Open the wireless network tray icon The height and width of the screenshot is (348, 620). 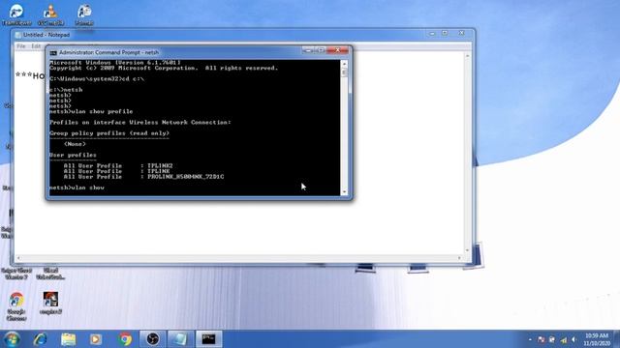pyautogui.click(x=564, y=339)
